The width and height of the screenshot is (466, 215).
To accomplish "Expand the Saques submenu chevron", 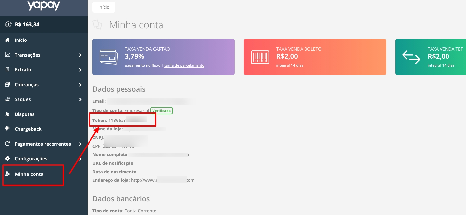I will pos(80,99).
